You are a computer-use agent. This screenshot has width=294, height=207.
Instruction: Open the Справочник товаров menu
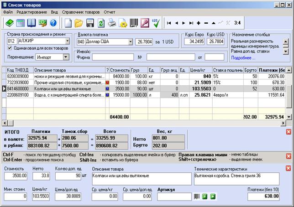coord(81,12)
